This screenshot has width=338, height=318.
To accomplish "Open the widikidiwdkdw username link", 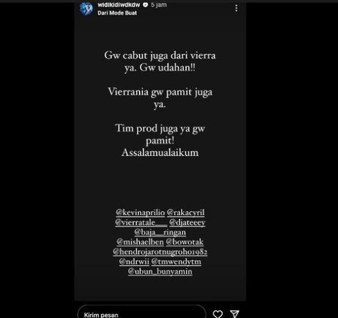I will [119, 4].
